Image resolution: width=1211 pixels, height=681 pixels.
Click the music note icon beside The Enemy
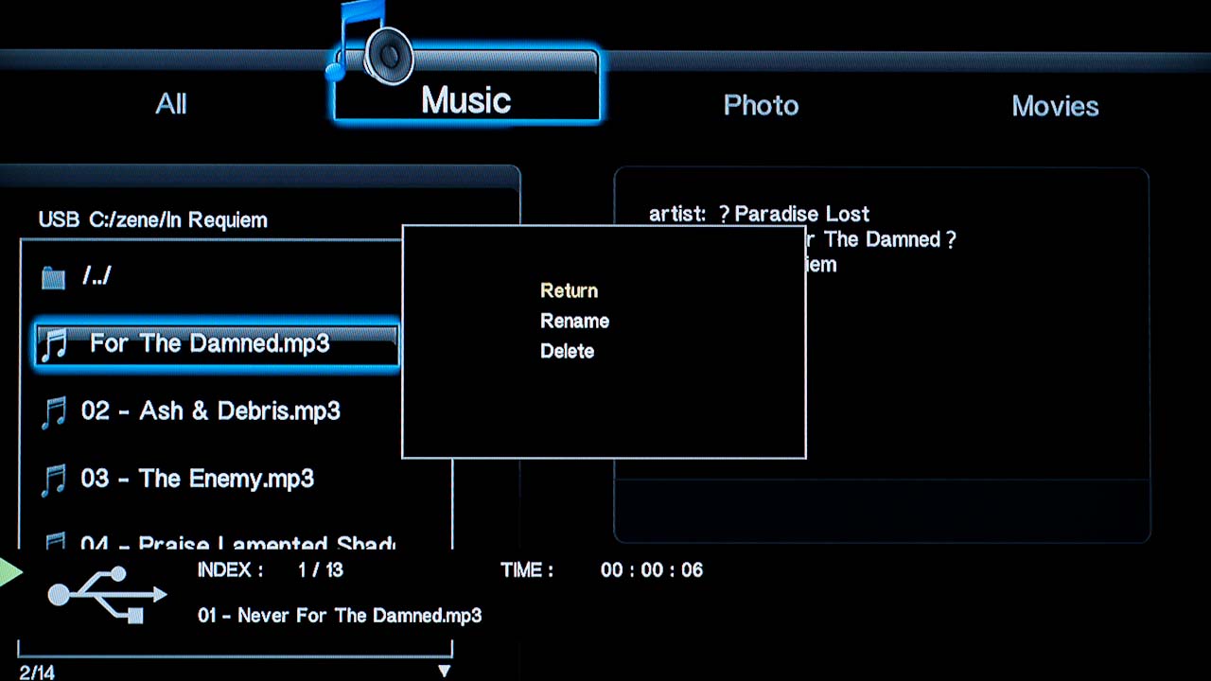click(54, 480)
